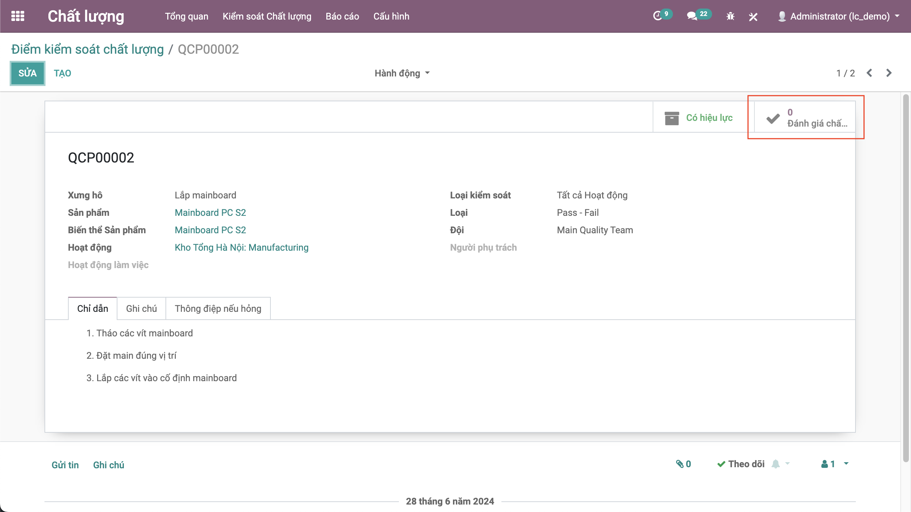Image resolution: width=911 pixels, height=512 pixels.
Task: Open the Đánh giá chất lượng stat button
Action: tap(805, 118)
